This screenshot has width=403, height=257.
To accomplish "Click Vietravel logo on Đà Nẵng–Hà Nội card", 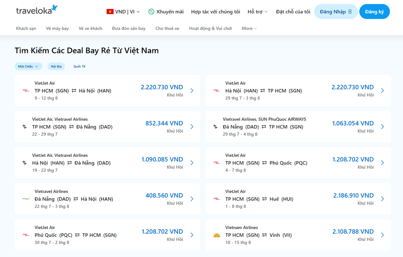I will (x=26, y=199).
